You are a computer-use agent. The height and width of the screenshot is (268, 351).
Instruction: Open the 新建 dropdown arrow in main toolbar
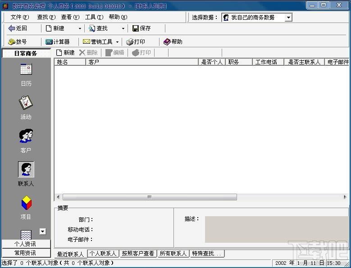click(80, 28)
